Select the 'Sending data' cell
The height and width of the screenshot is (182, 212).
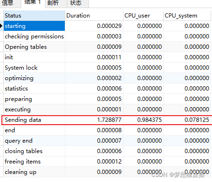coord(34,120)
